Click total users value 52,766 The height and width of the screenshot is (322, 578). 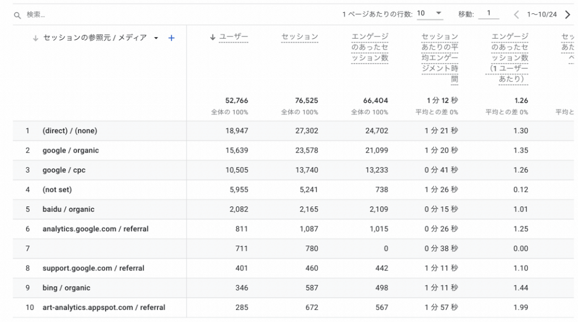[x=237, y=101]
